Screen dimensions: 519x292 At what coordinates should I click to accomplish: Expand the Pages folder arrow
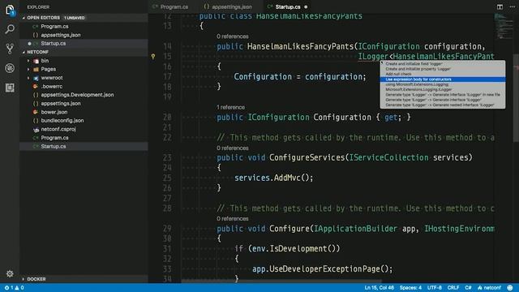click(28, 69)
